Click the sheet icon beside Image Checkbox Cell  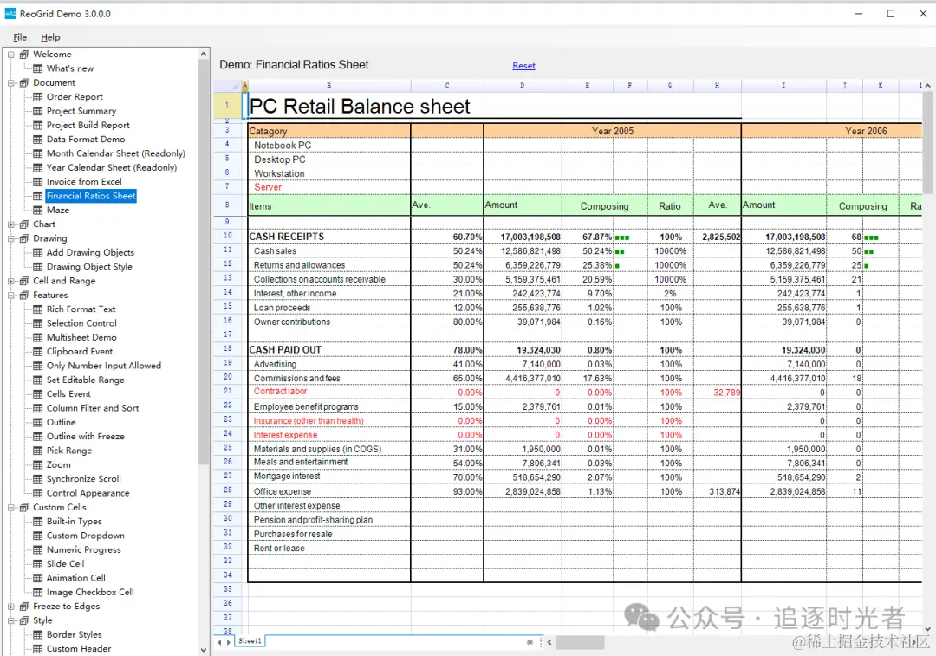[37, 592]
